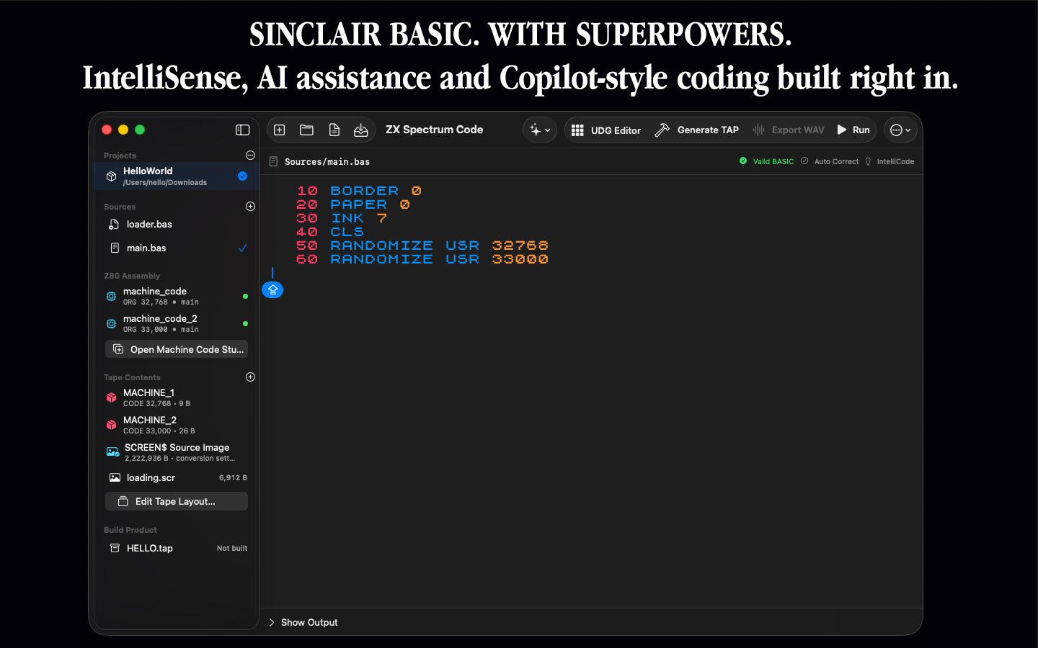The image size is (1038, 648).
Task: Toggle the HelloWorld project blue checkmark
Action: [242, 176]
